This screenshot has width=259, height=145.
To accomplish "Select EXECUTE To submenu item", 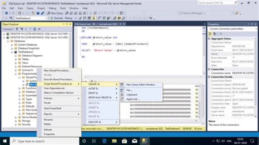I will pyautogui.click(x=95, y=122).
